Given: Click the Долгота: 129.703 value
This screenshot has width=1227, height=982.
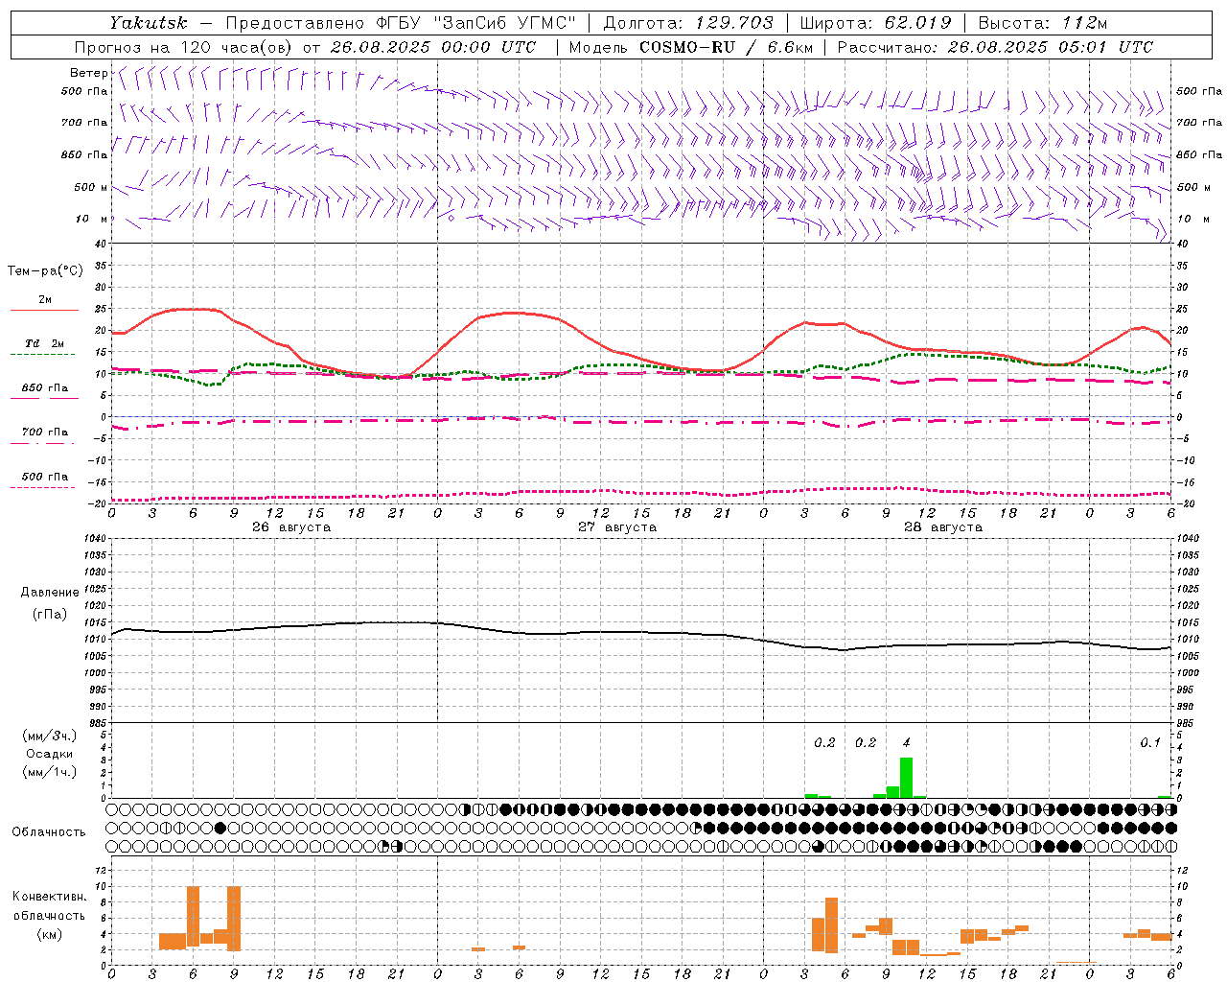Looking at the screenshot, I should 688,23.
